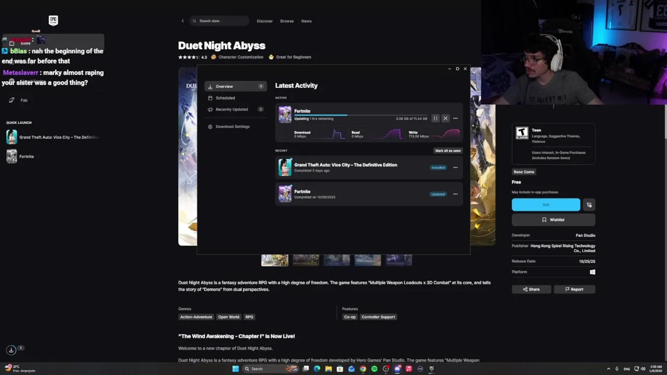Open the Windows Start menu

click(x=236, y=369)
